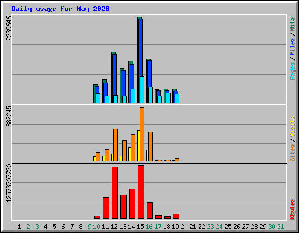Click day 16 on the x-axis

tap(149, 227)
